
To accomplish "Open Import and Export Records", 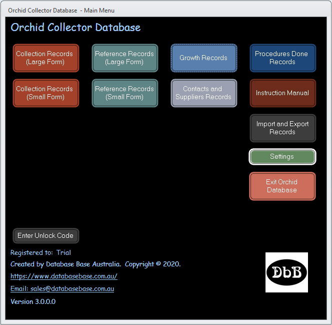I will tap(283, 128).
